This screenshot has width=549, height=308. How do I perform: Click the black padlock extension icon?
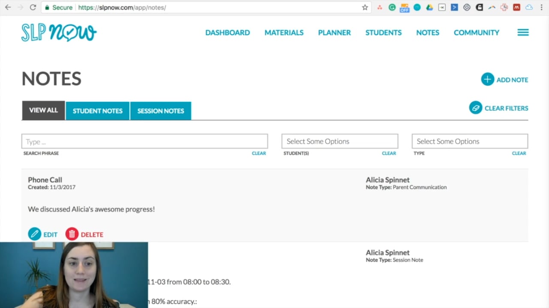[x=479, y=7]
